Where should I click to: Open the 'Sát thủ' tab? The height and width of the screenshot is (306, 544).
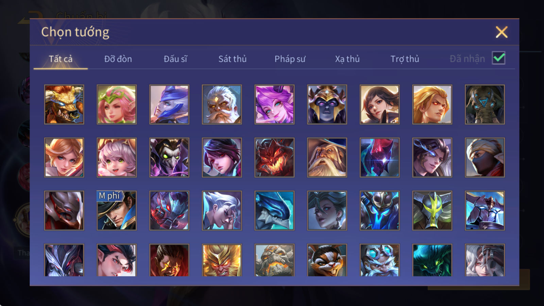coord(233,59)
